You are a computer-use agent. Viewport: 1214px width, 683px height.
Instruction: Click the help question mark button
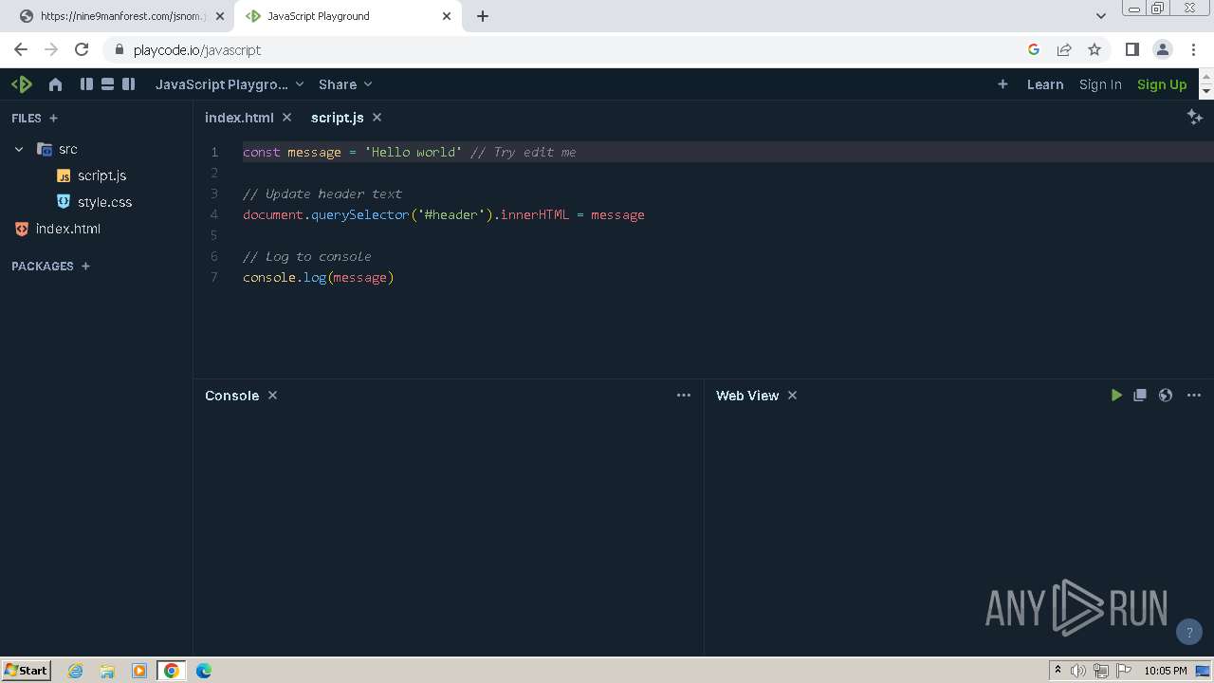coord(1188,632)
